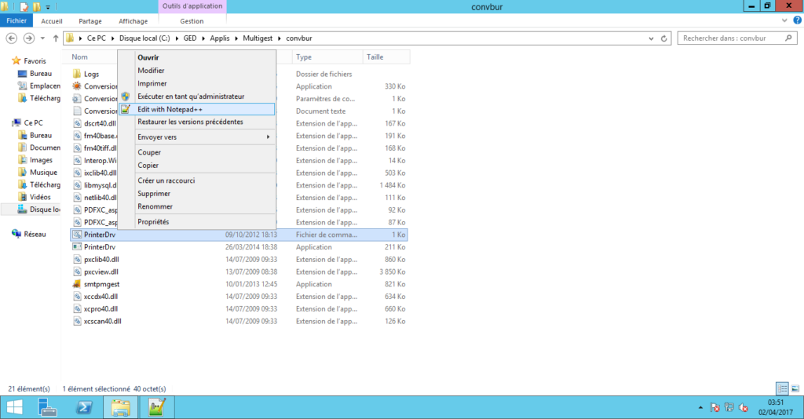Open the Windows Start button
804x419 pixels.
coord(15,407)
